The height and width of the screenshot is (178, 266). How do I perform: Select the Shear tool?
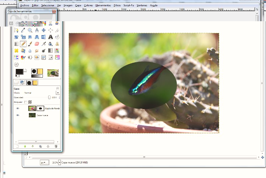coord(30,37)
